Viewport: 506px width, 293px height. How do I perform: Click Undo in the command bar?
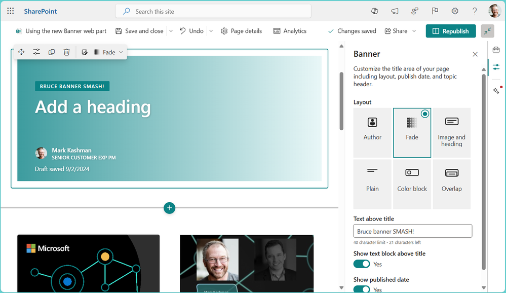(x=191, y=31)
